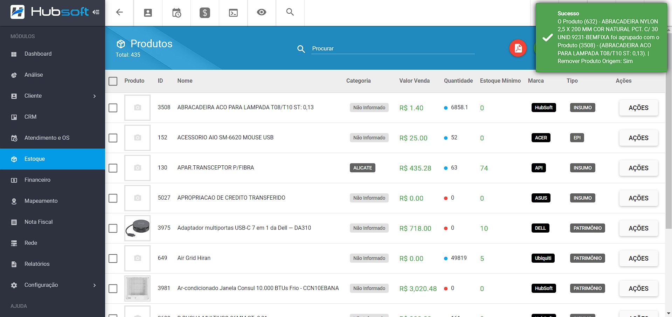Open AÇÕES menu for product 3981
The width and height of the screenshot is (672, 317).
pos(638,289)
